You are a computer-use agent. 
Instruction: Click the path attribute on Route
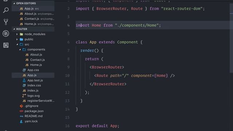(115, 76)
